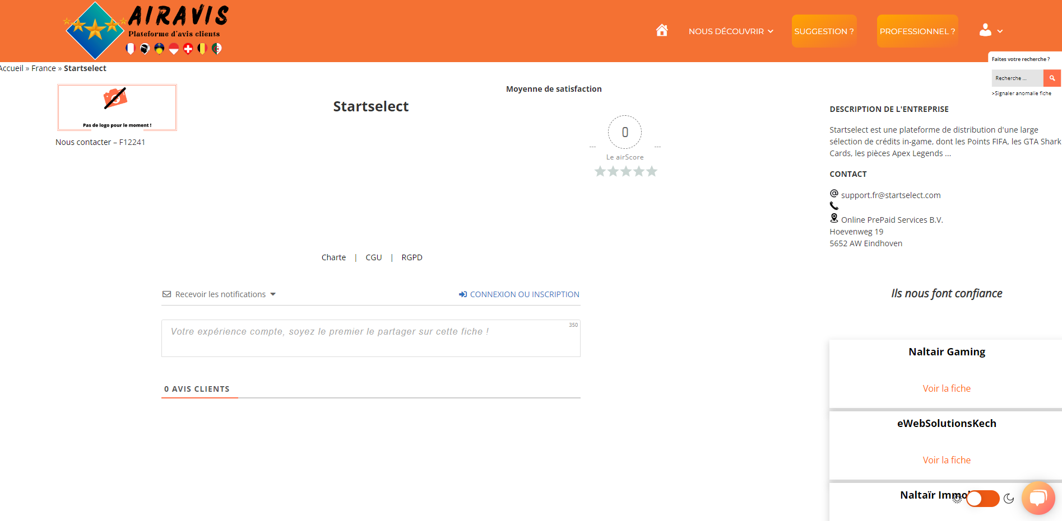
Task: Click the airScore 0 circle
Action: (x=625, y=132)
